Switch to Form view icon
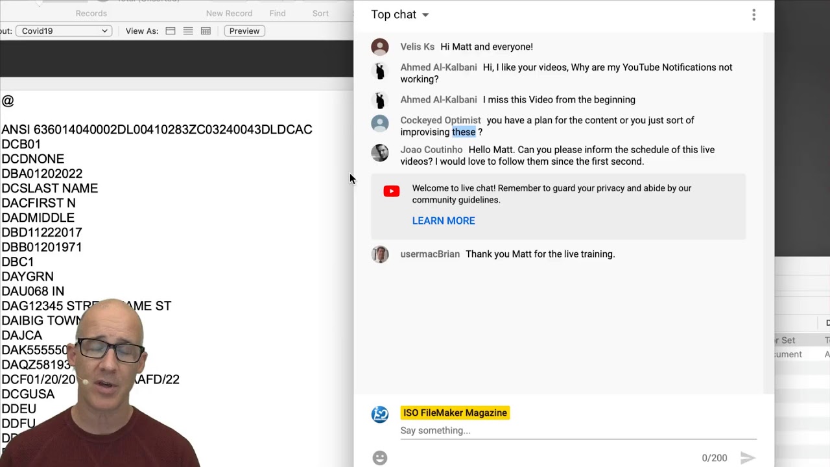 (171, 31)
